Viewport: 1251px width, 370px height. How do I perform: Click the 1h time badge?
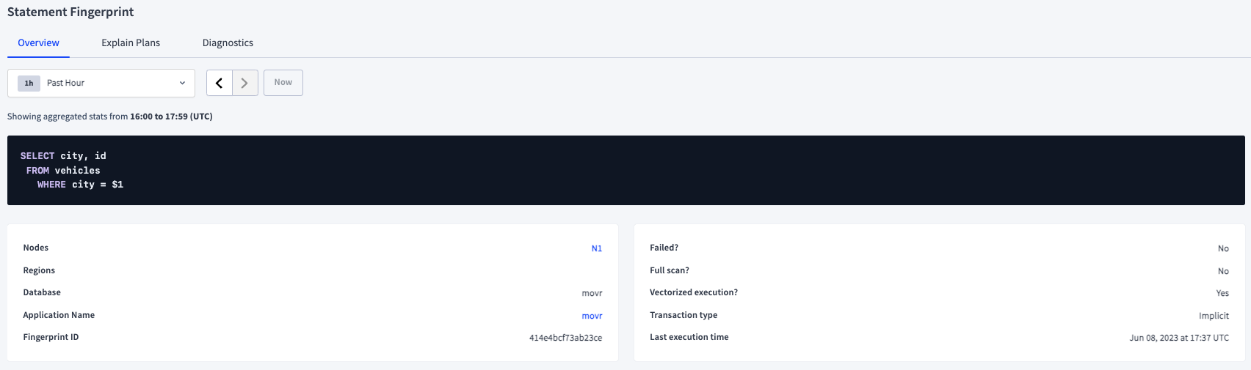point(29,83)
